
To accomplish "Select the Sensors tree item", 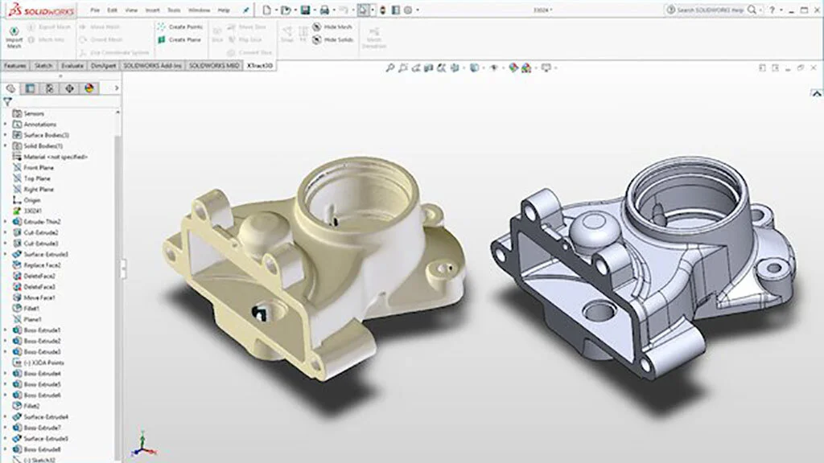I will (x=28, y=113).
